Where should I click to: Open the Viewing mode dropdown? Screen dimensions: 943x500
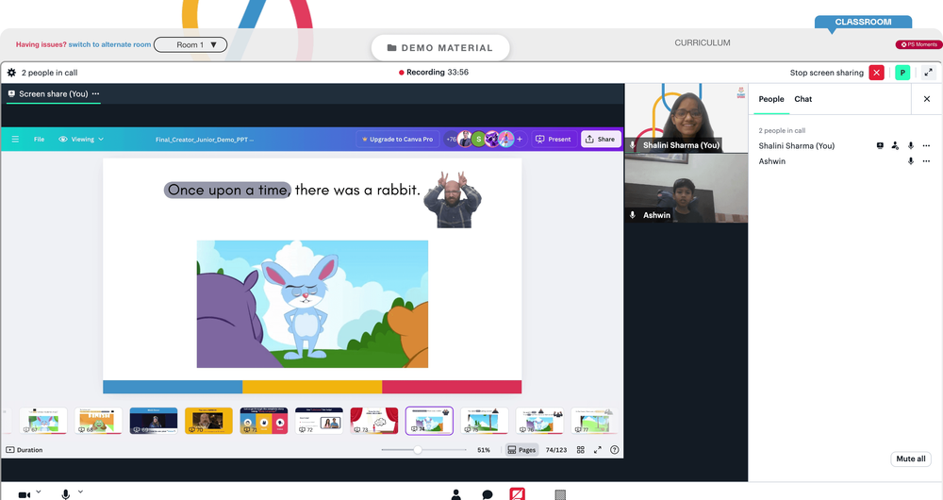point(81,139)
